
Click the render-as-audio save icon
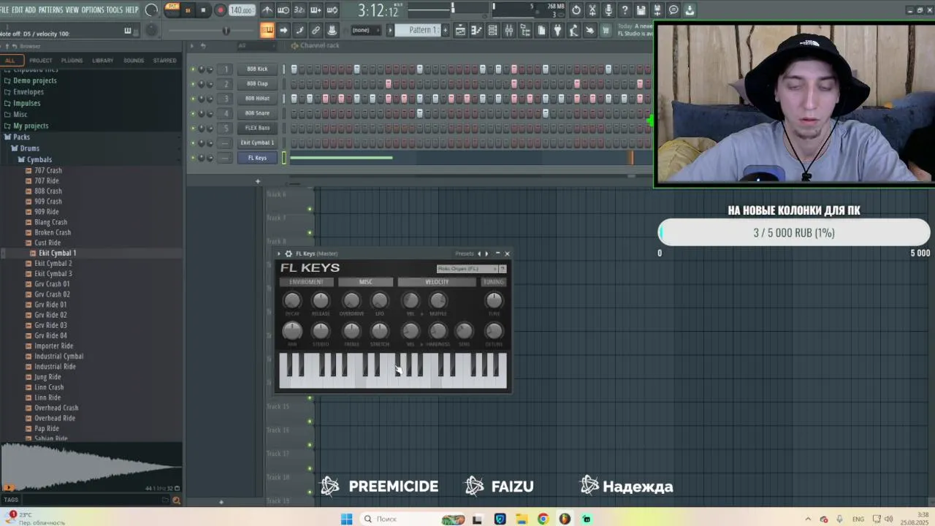click(x=657, y=10)
